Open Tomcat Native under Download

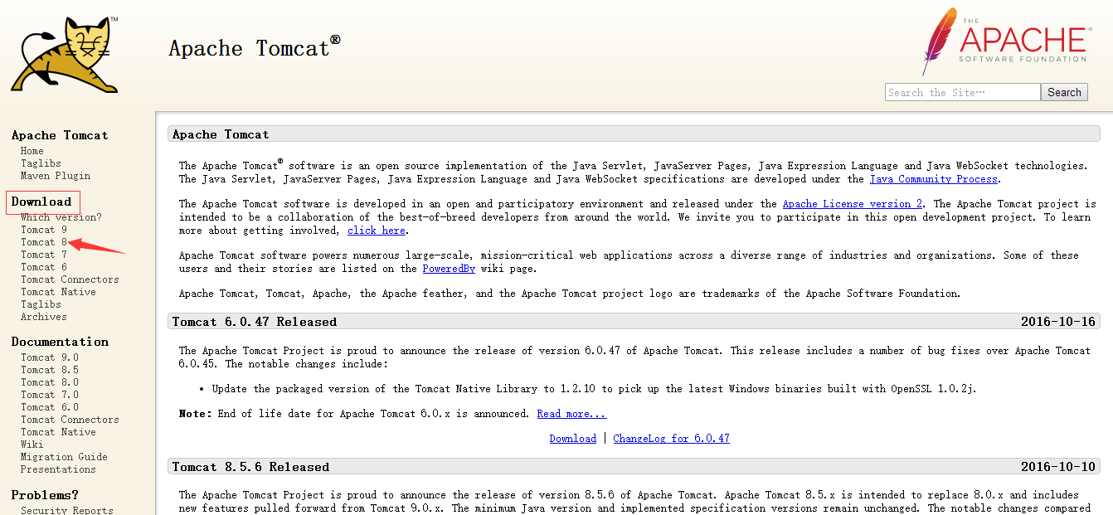pyautogui.click(x=58, y=292)
